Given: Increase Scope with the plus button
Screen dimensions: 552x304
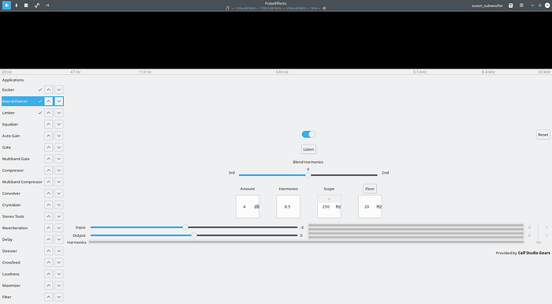Looking at the screenshot, I should point(329,199).
